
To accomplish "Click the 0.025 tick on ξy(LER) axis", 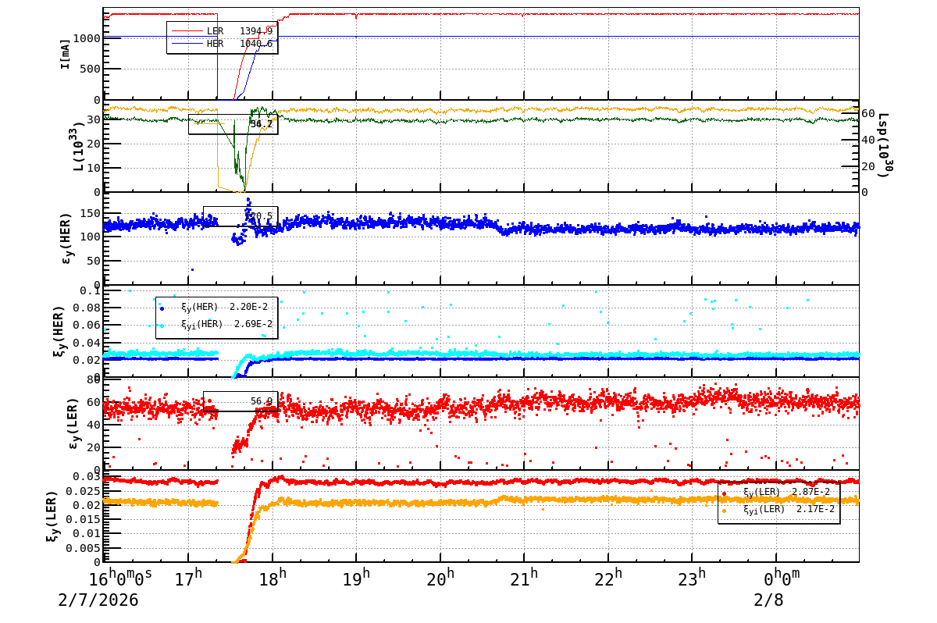I will [84, 491].
